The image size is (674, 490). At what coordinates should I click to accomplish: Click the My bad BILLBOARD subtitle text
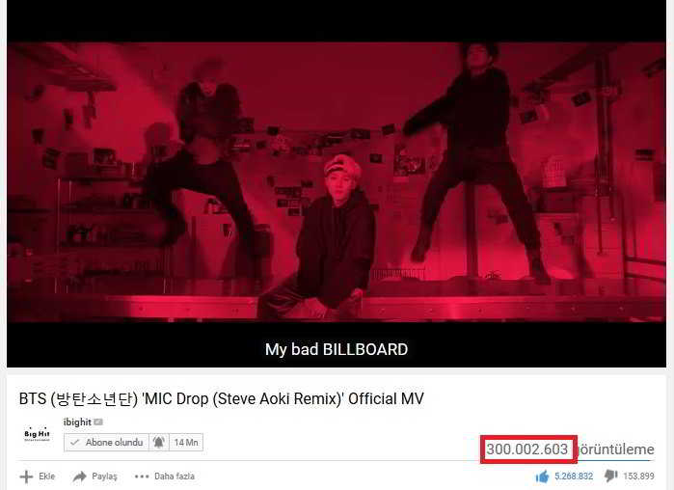click(337, 349)
